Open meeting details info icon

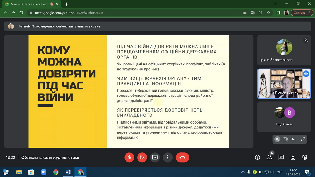click(257, 157)
